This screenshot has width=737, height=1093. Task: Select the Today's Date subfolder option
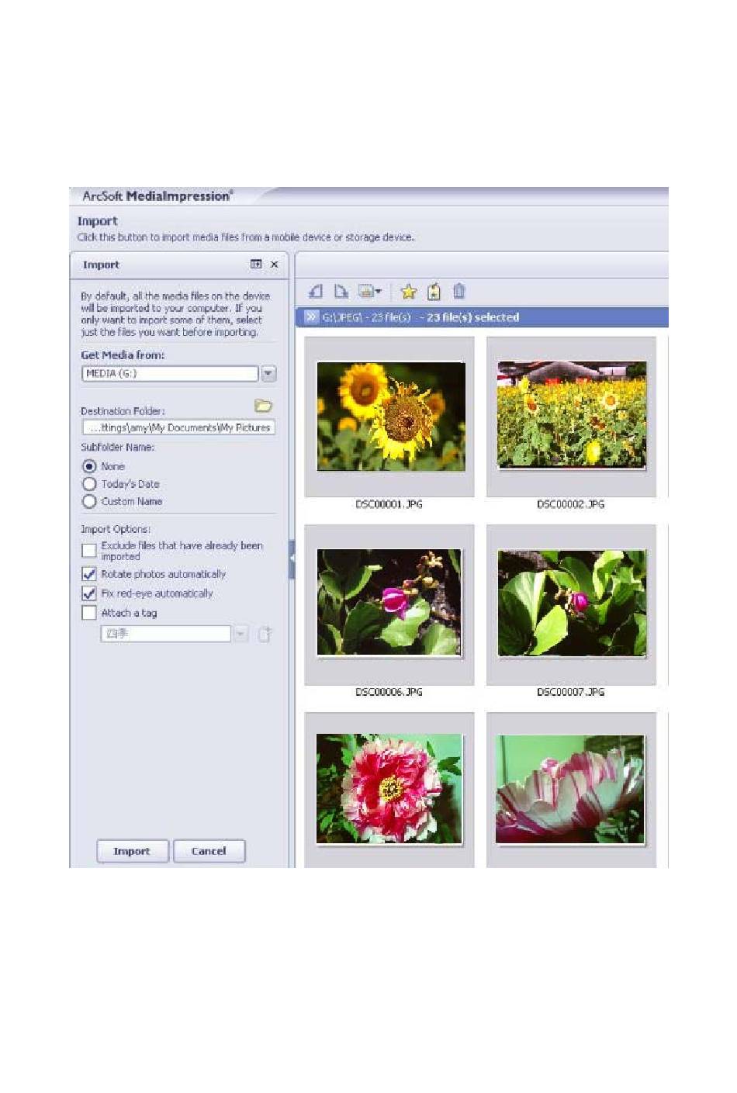click(89, 484)
